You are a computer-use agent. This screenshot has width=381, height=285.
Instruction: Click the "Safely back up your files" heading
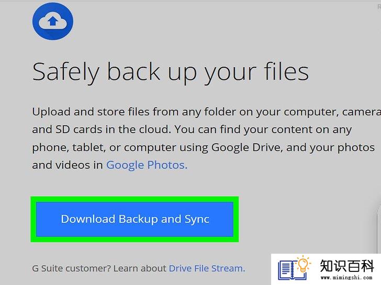click(x=171, y=72)
